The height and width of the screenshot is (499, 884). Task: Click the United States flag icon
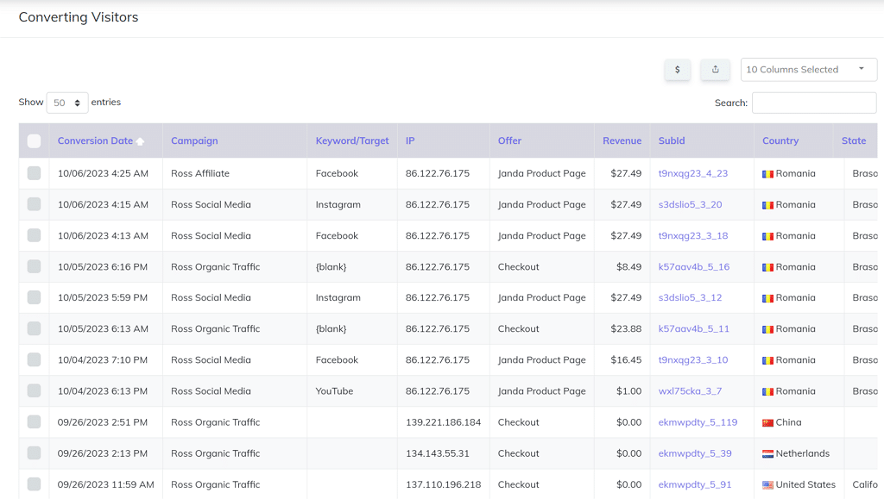(767, 485)
